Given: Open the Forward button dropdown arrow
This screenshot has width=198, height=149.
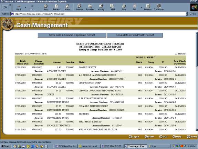Looking at the screenshot, I should 39,8.
